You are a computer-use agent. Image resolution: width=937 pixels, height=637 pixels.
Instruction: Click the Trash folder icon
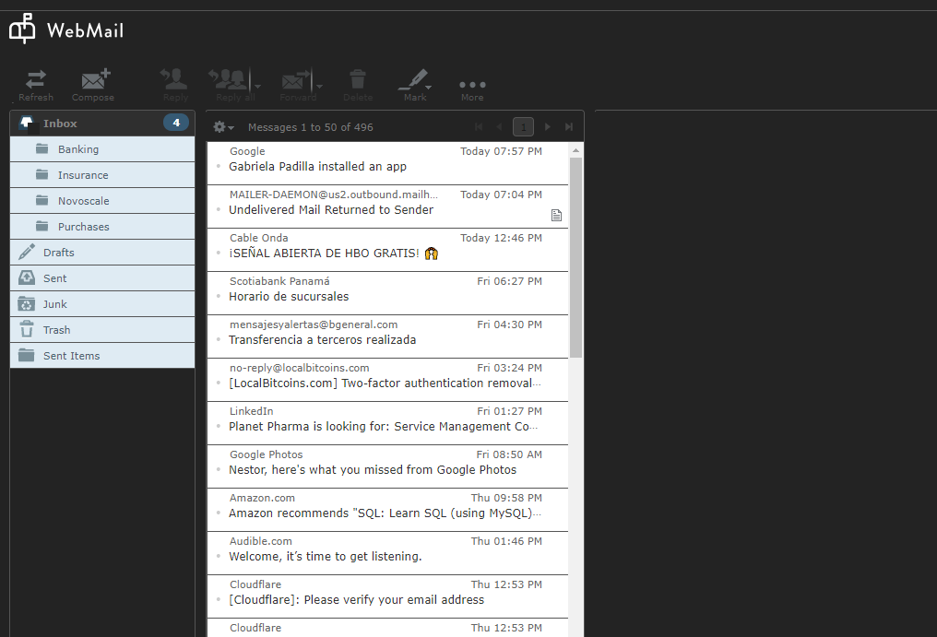(26, 329)
